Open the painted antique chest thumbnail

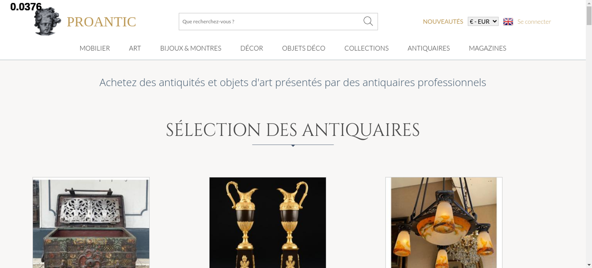[x=91, y=223]
